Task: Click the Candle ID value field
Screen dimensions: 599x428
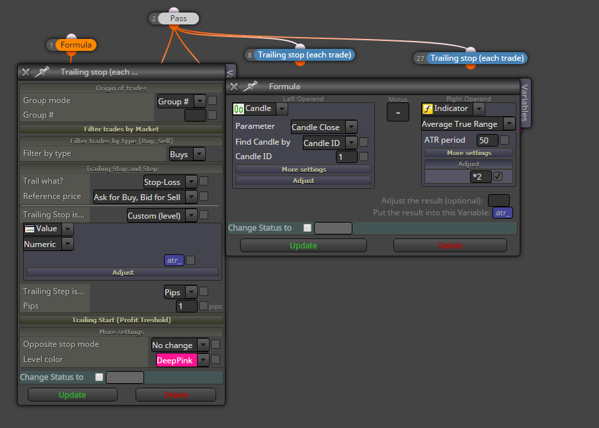Action: click(x=346, y=157)
